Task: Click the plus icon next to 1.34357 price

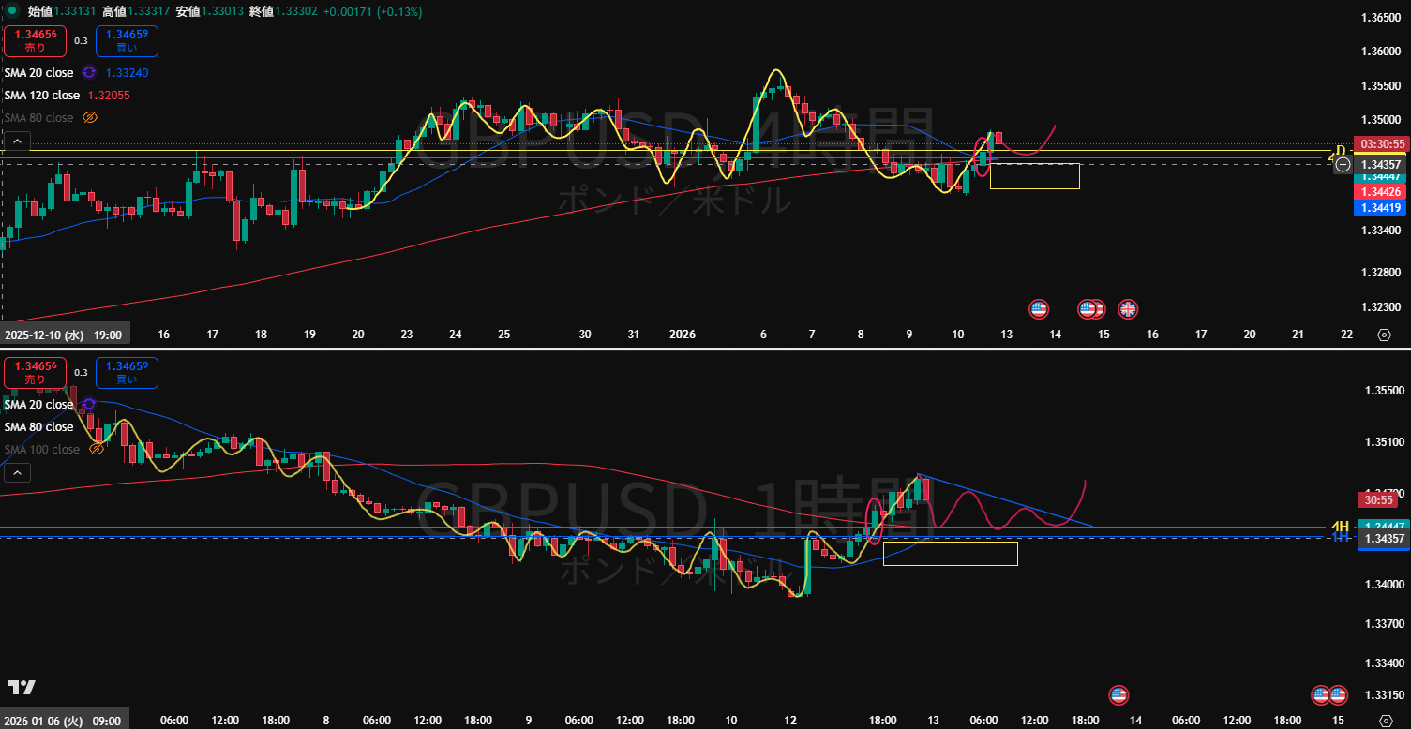Action: [1343, 164]
